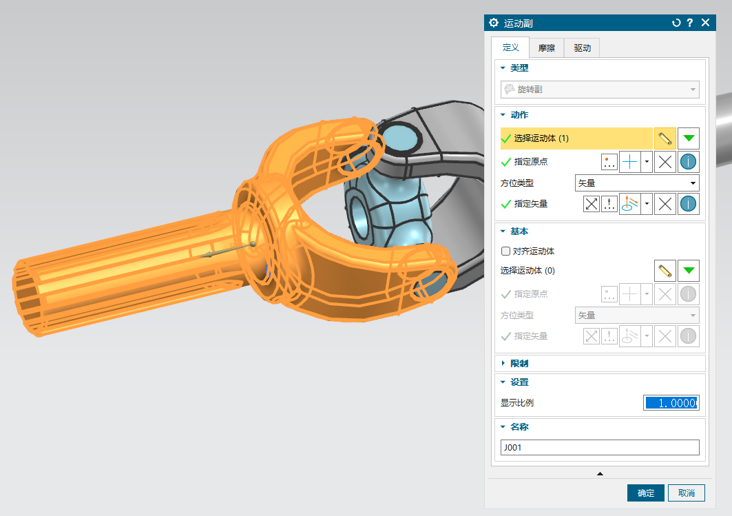
Task: Switch to the 摩擦 tab
Action: [x=546, y=48]
